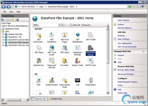Image resolution: width=148 pixels, height=106 pixels.
Task: Click the Explore action link
Action: [x=121, y=24]
